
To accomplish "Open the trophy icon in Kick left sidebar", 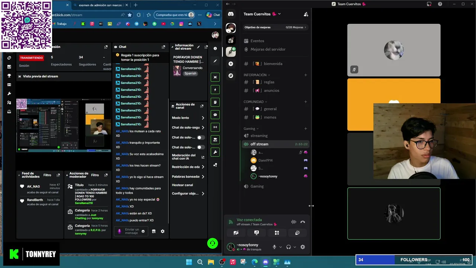I will pyautogui.click(x=9, y=76).
